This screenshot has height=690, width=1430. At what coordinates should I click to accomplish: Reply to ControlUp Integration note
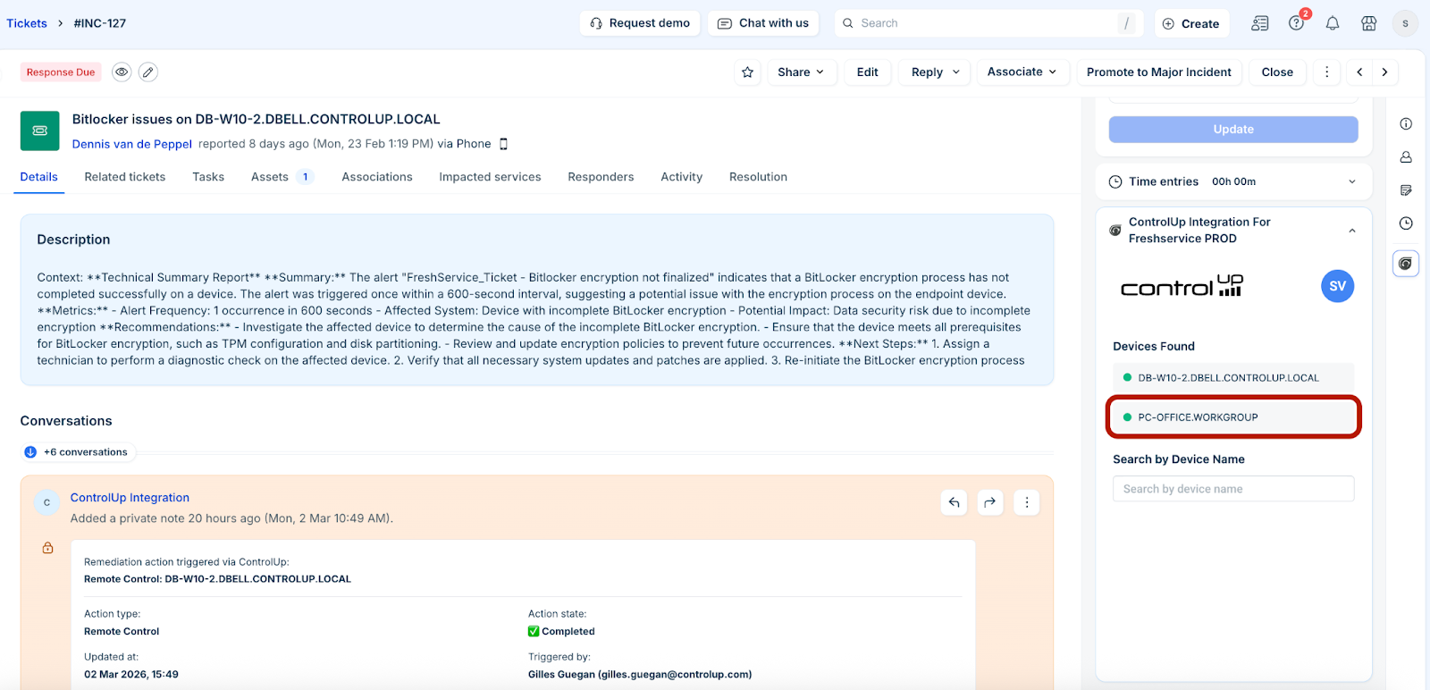click(x=954, y=502)
